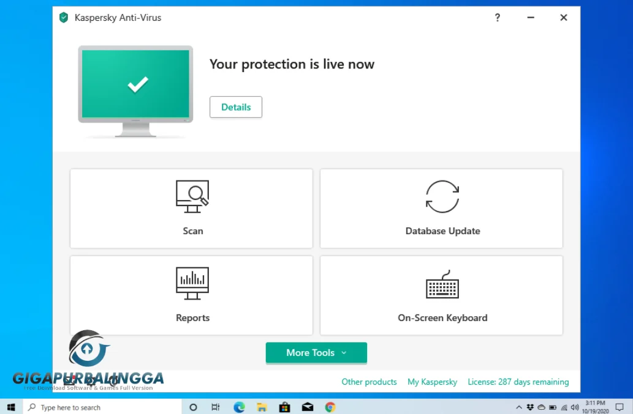Click the Dropbox tray icon

(530, 407)
